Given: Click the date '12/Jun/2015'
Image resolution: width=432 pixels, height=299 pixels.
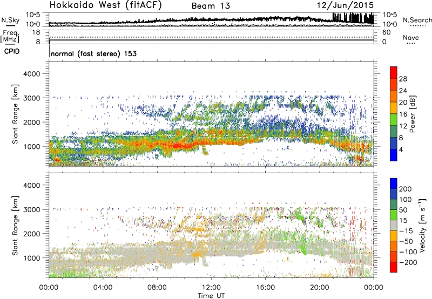Looking at the screenshot, I should [x=345, y=5].
